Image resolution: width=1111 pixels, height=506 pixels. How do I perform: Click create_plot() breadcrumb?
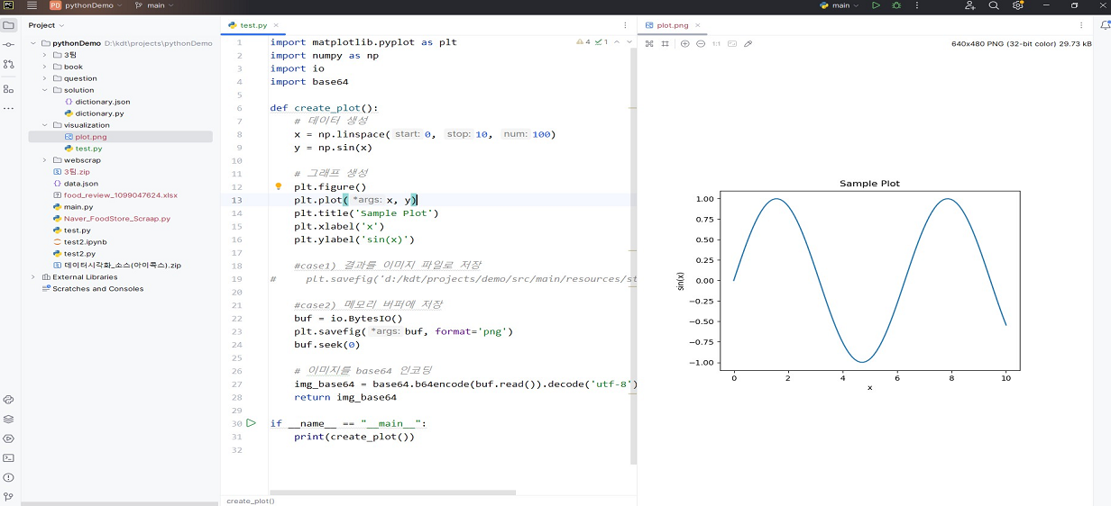(x=251, y=501)
